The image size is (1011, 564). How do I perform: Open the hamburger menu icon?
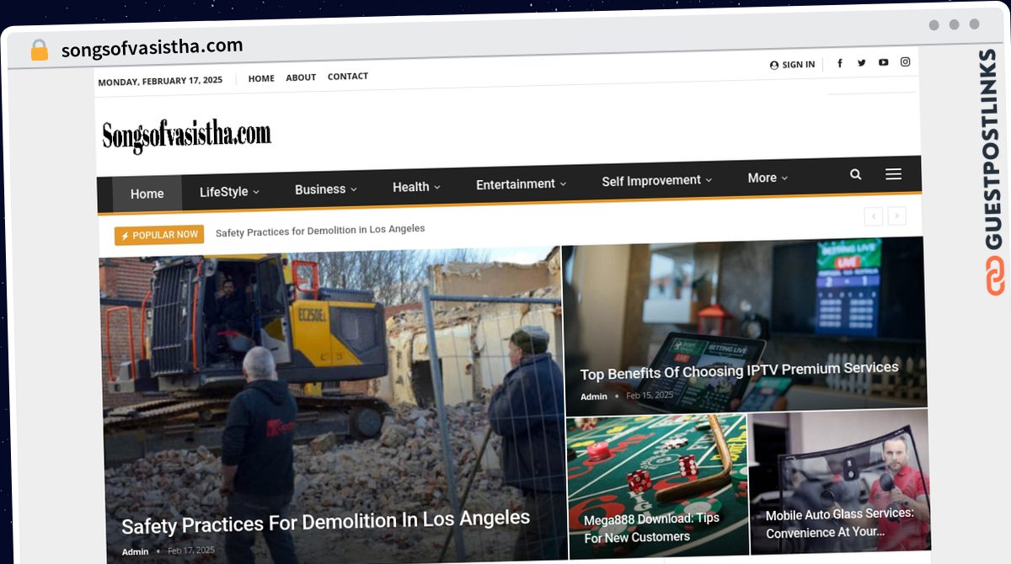(893, 173)
